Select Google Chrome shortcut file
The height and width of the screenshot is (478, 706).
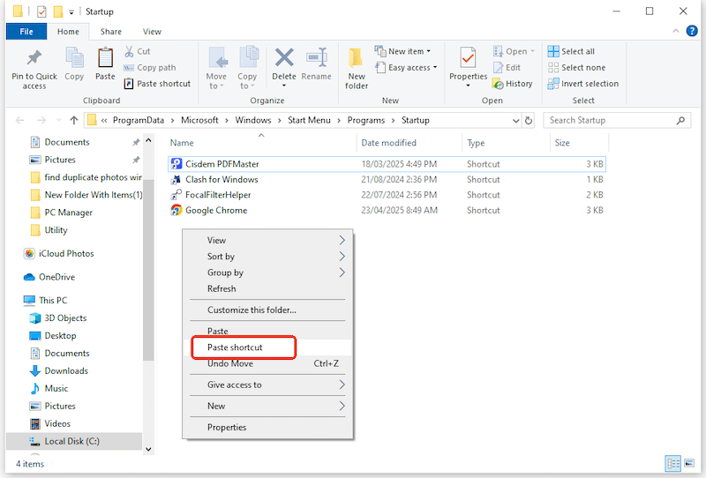[215, 211]
